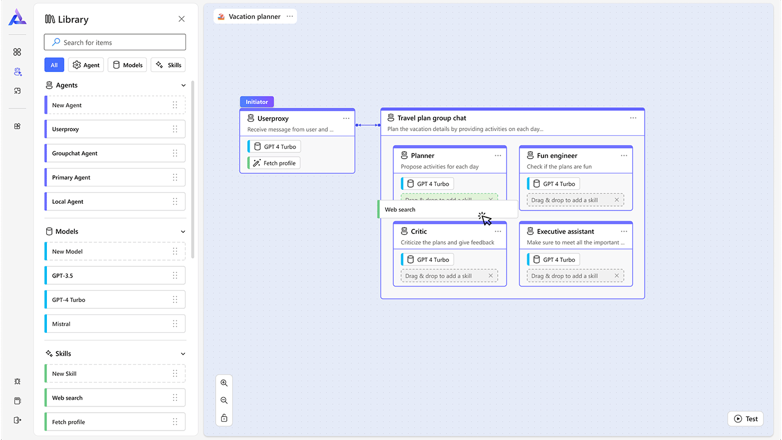Zoom out using the canvas magnifier icon
Viewport: 782px width, 440px height.
[x=224, y=400]
